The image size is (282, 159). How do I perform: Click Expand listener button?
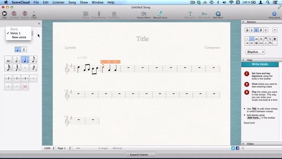[141, 155]
